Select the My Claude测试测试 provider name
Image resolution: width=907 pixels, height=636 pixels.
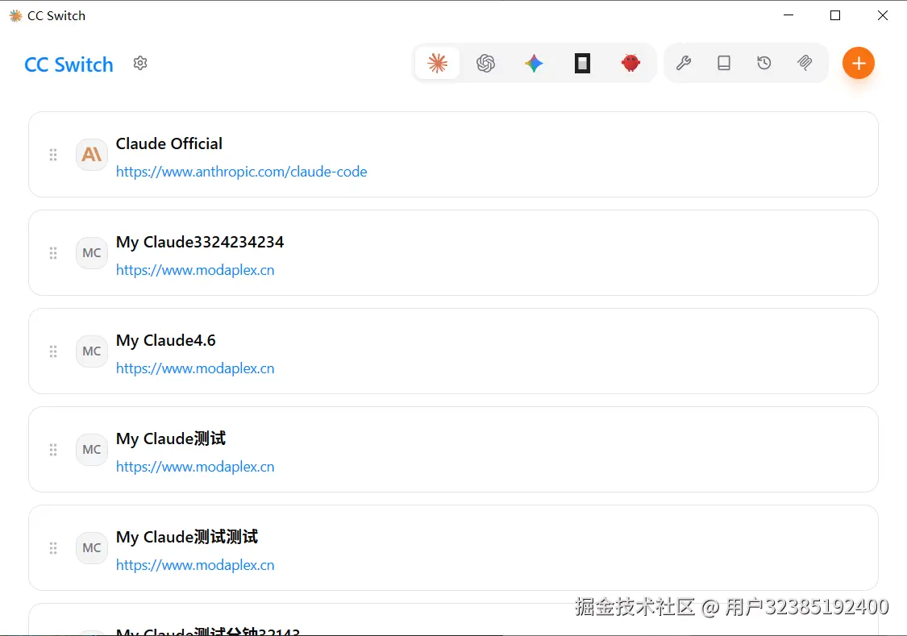[187, 537]
